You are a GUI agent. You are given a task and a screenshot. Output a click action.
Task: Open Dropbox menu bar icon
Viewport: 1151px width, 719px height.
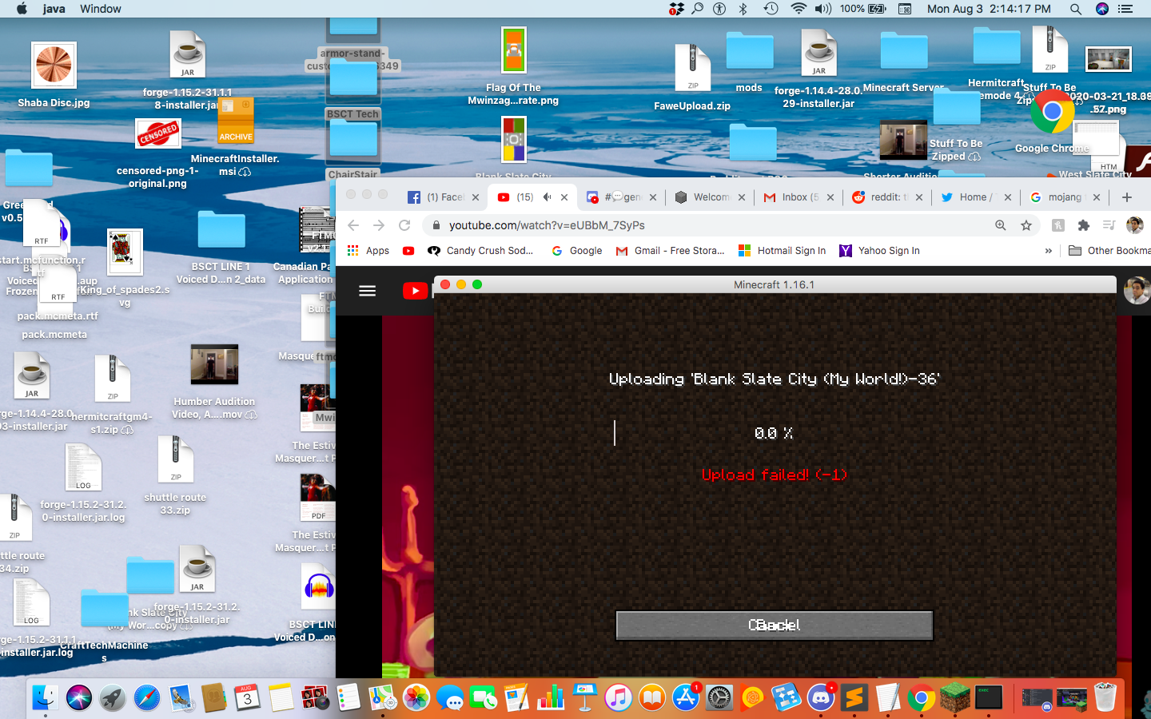coord(676,9)
